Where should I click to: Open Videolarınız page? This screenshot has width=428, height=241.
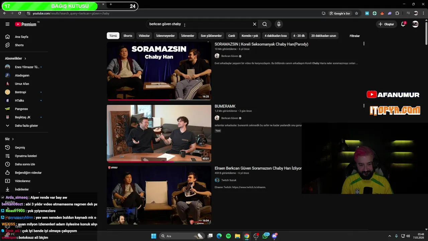(x=22, y=181)
